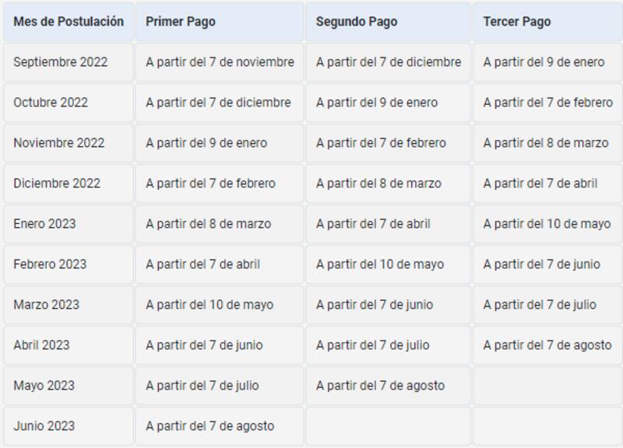
Task: Select the Noviembre 2022 row cell
Action: pyautogui.click(x=55, y=142)
